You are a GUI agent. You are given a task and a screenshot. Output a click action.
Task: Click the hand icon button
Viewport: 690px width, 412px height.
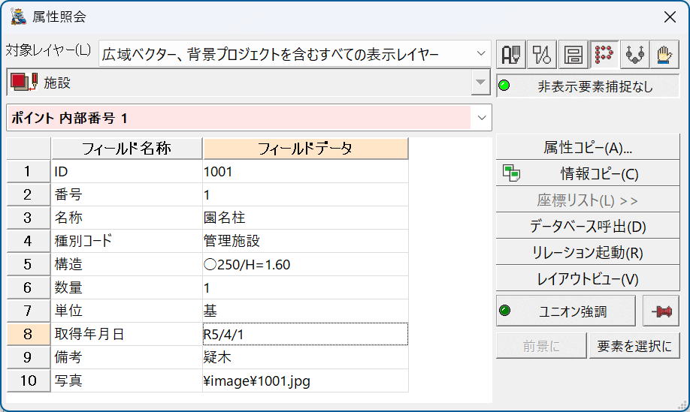tap(664, 55)
